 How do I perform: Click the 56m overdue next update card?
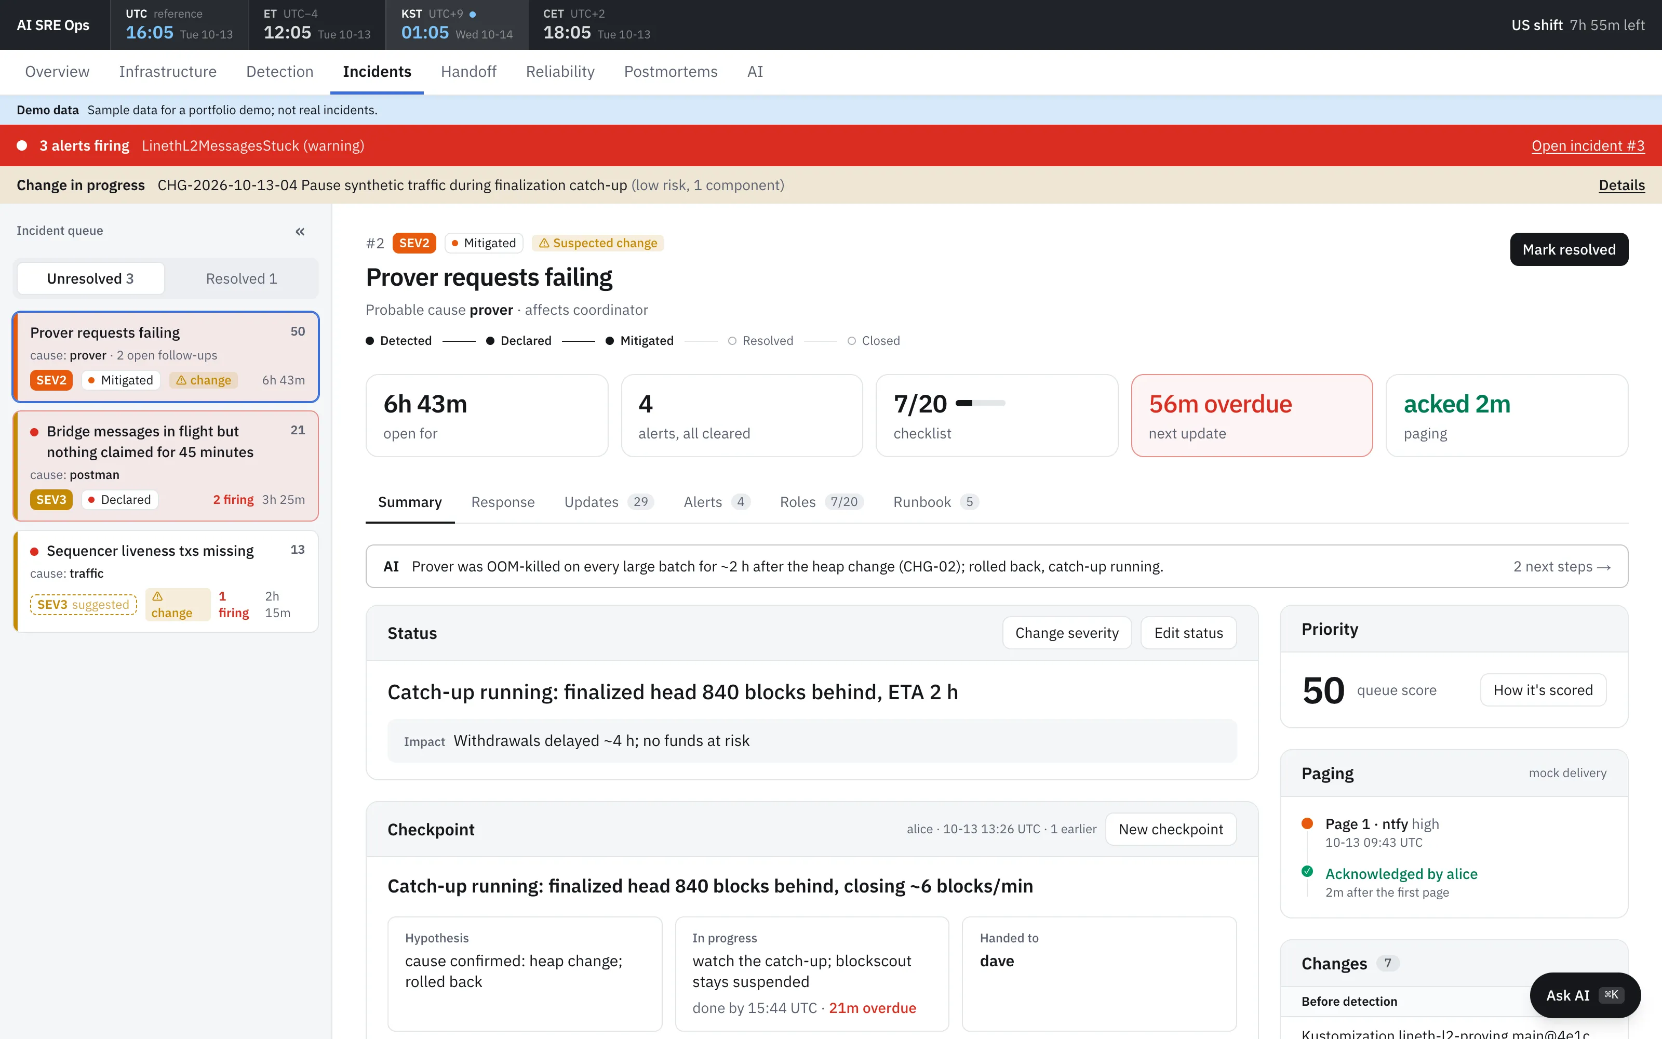coord(1251,416)
